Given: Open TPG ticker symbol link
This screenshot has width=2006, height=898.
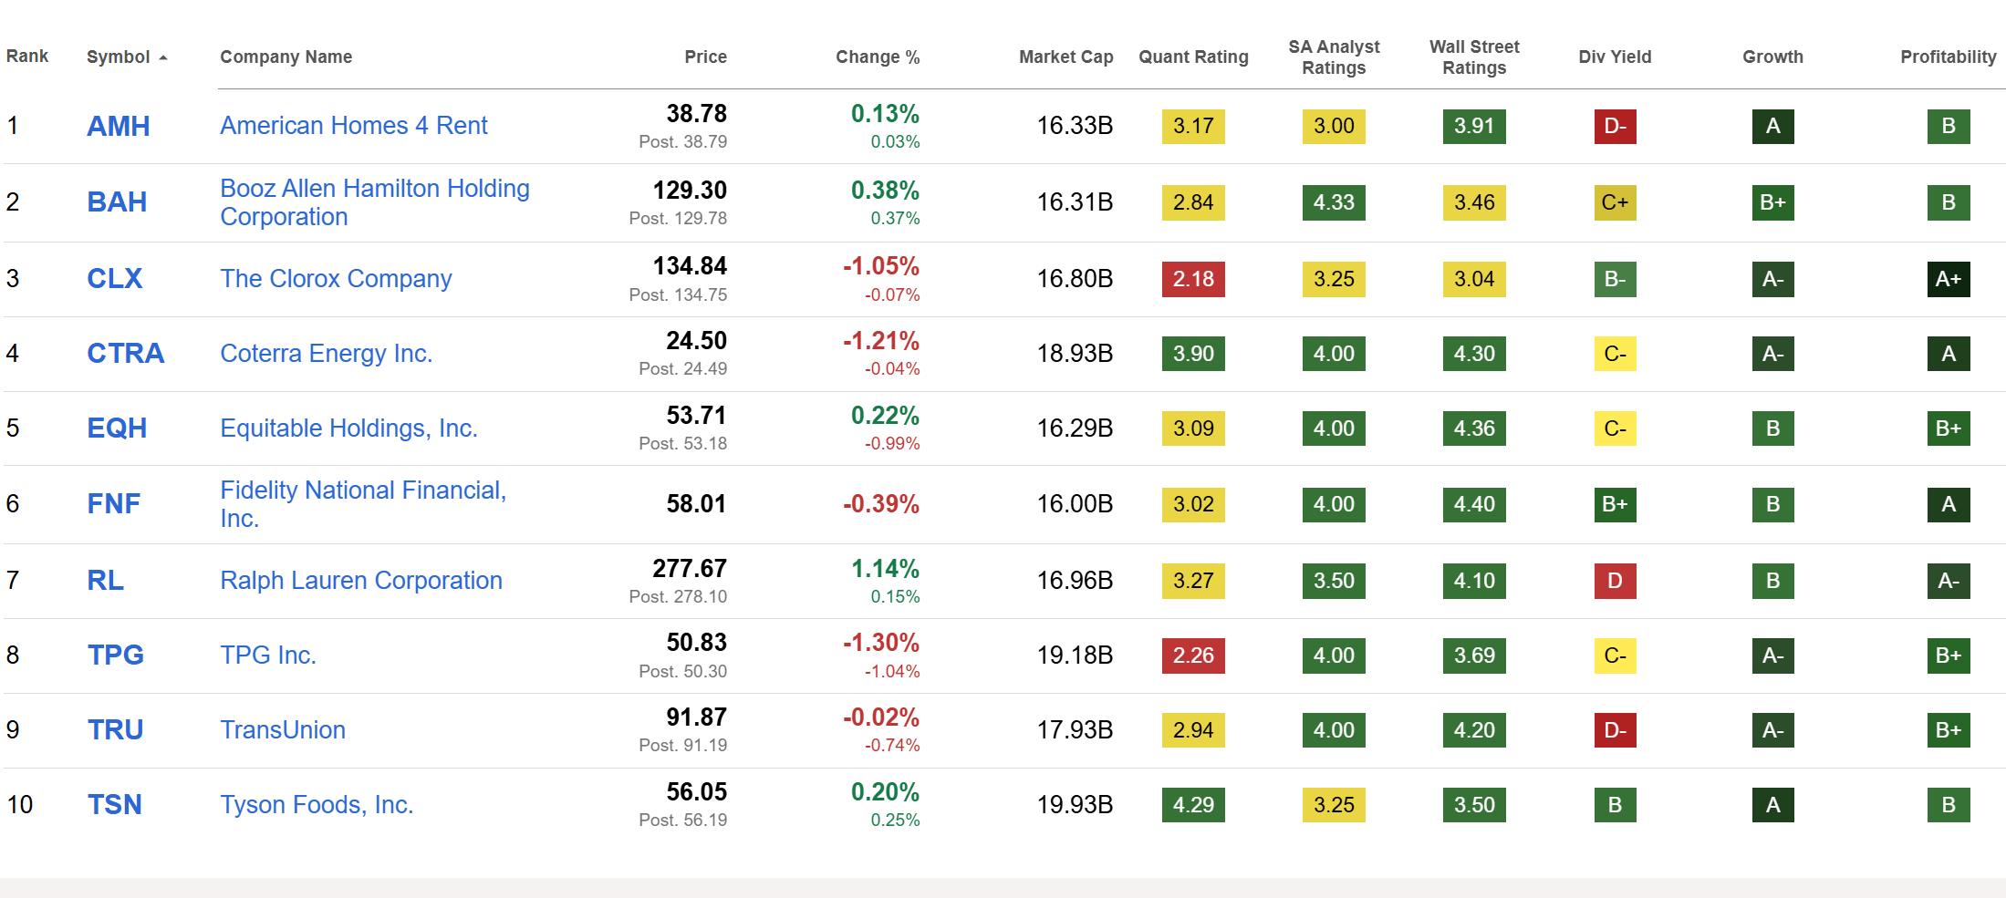Looking at the screenshot, I should (x=116, y=655).
